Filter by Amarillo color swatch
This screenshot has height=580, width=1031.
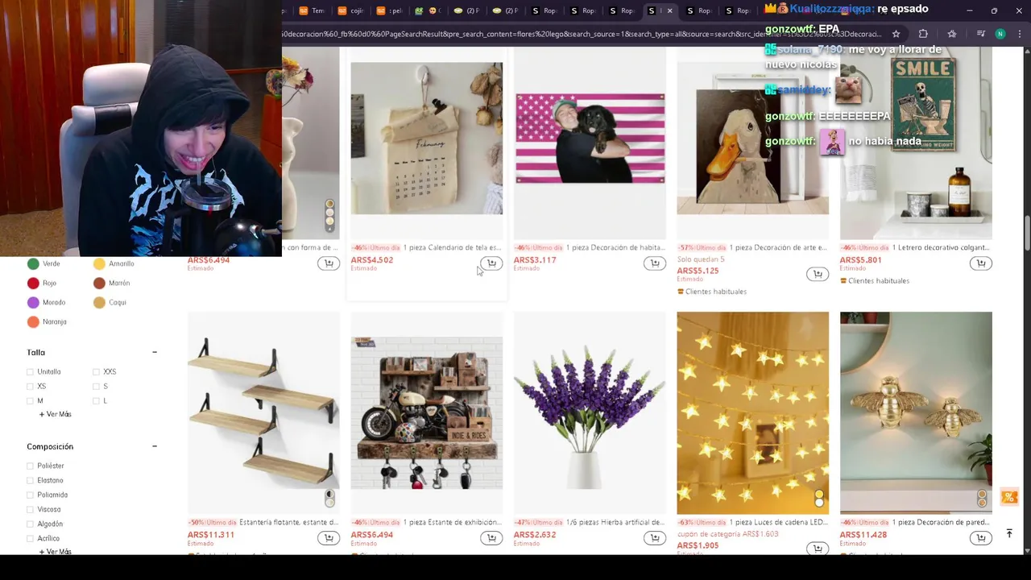(x=99, y=263)
